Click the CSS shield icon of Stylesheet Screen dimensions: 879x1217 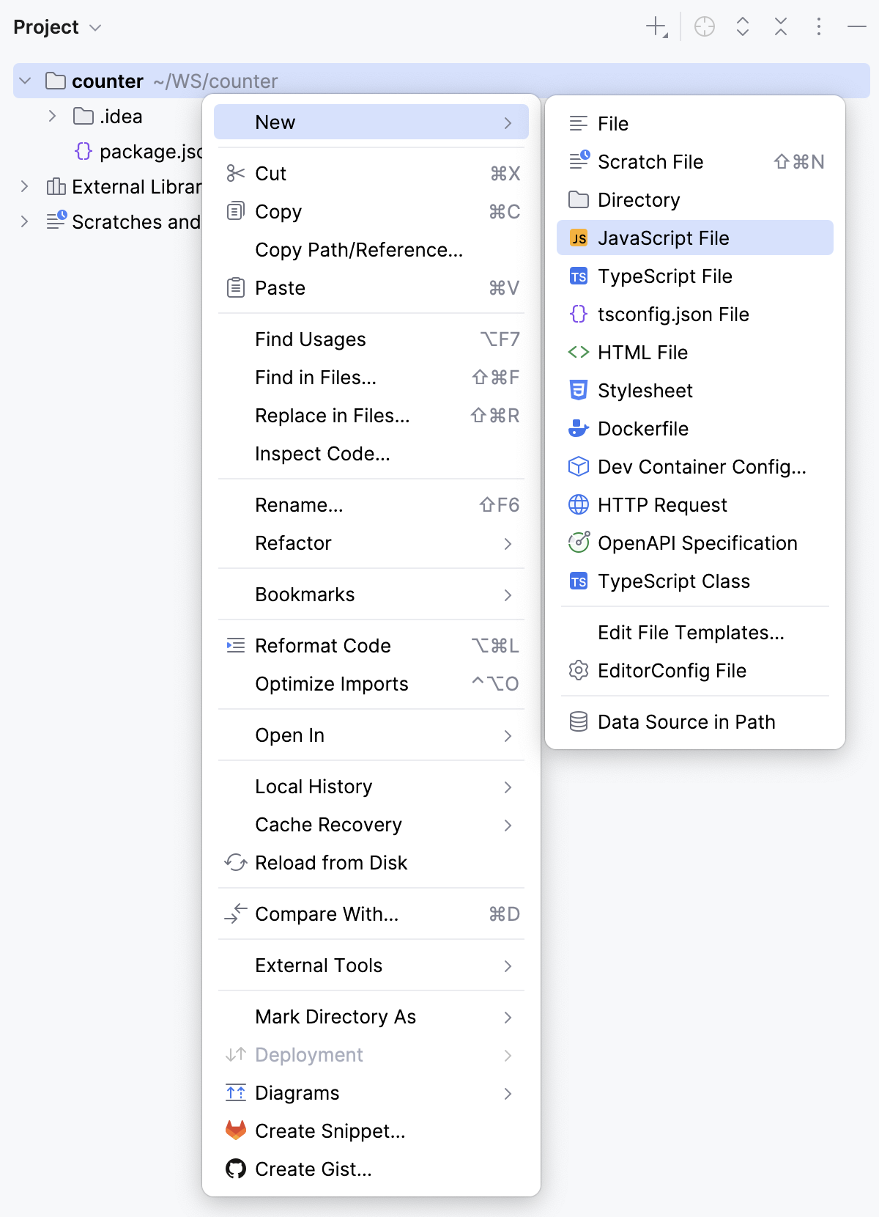coord(579,390)
